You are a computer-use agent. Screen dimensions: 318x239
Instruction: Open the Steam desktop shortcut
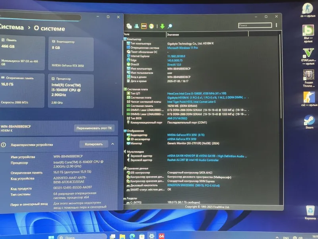pos(309,122)
